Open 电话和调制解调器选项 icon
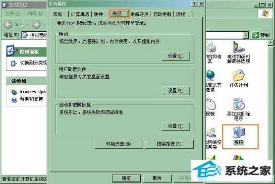The width and height of the screenshot is (275, 184). pyautogui.click(x=238, y=47)
